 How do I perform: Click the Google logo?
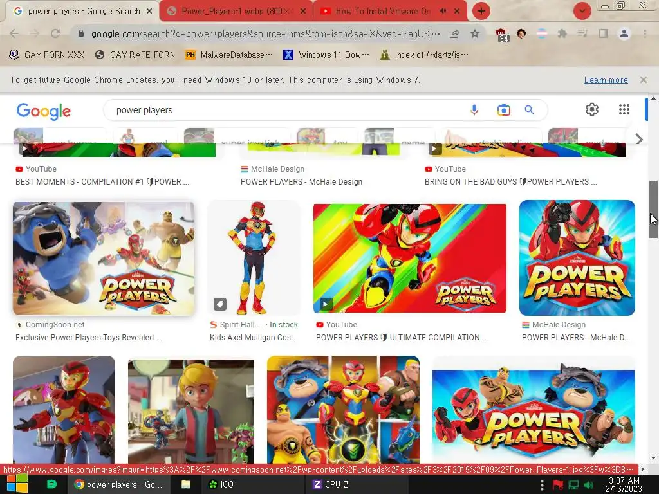pos(44,111)
